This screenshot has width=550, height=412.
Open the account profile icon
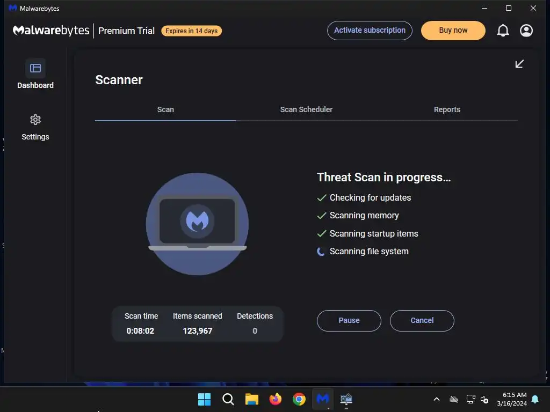click(526, 31)
